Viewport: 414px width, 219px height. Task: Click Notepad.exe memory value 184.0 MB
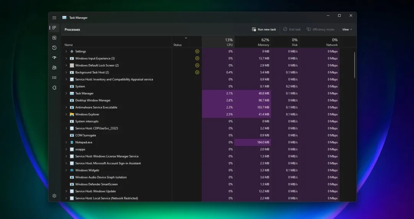[x=263, y=143]
